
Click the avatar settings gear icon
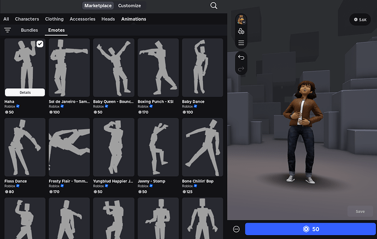[241, 32]
